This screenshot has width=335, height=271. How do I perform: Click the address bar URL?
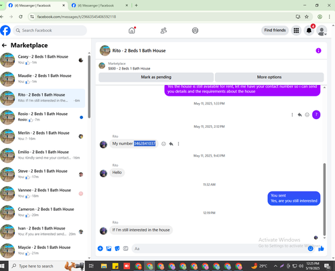point(76,17)
